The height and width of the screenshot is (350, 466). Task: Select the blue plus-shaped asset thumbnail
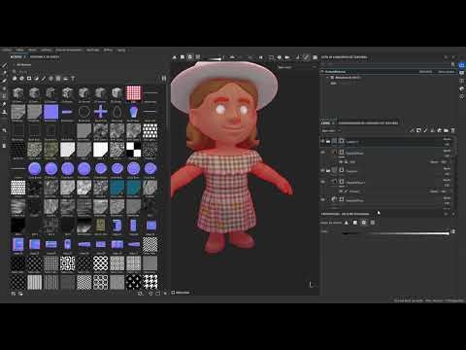click(101, 112)
